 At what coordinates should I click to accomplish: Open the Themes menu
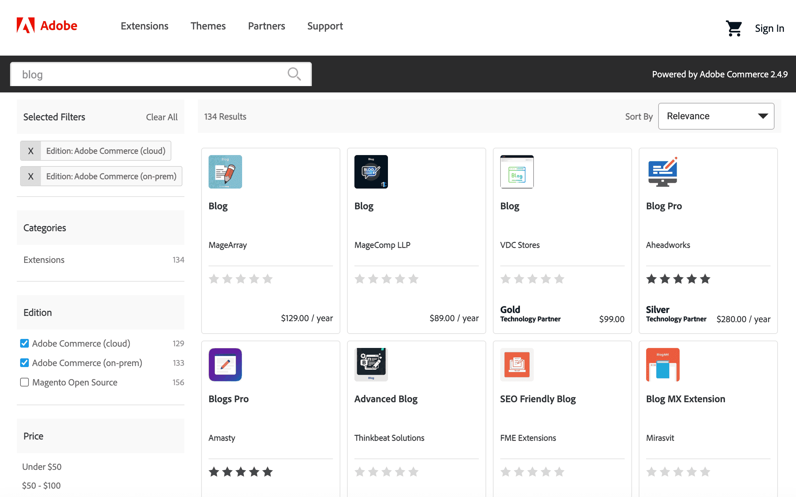point(208,26)
